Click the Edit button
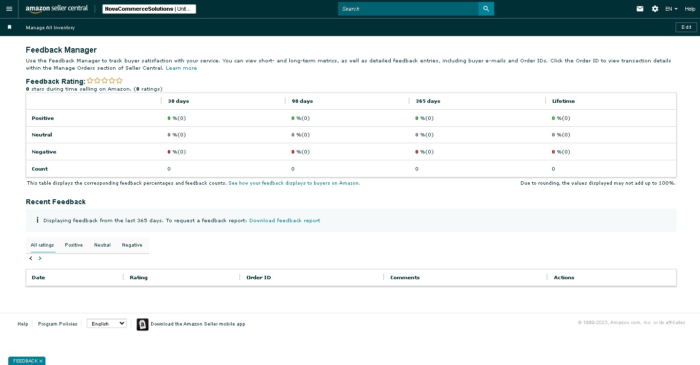700x365 pixels. [x=686, y=27]
